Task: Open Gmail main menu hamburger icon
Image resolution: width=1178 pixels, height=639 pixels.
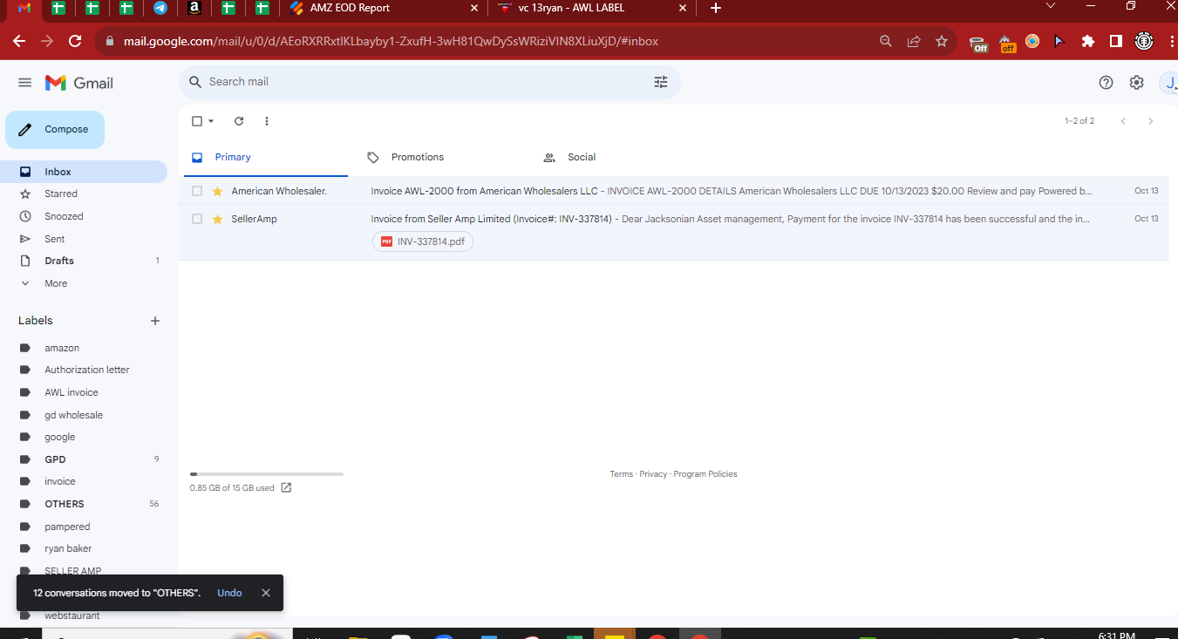Action: point(25,83)
